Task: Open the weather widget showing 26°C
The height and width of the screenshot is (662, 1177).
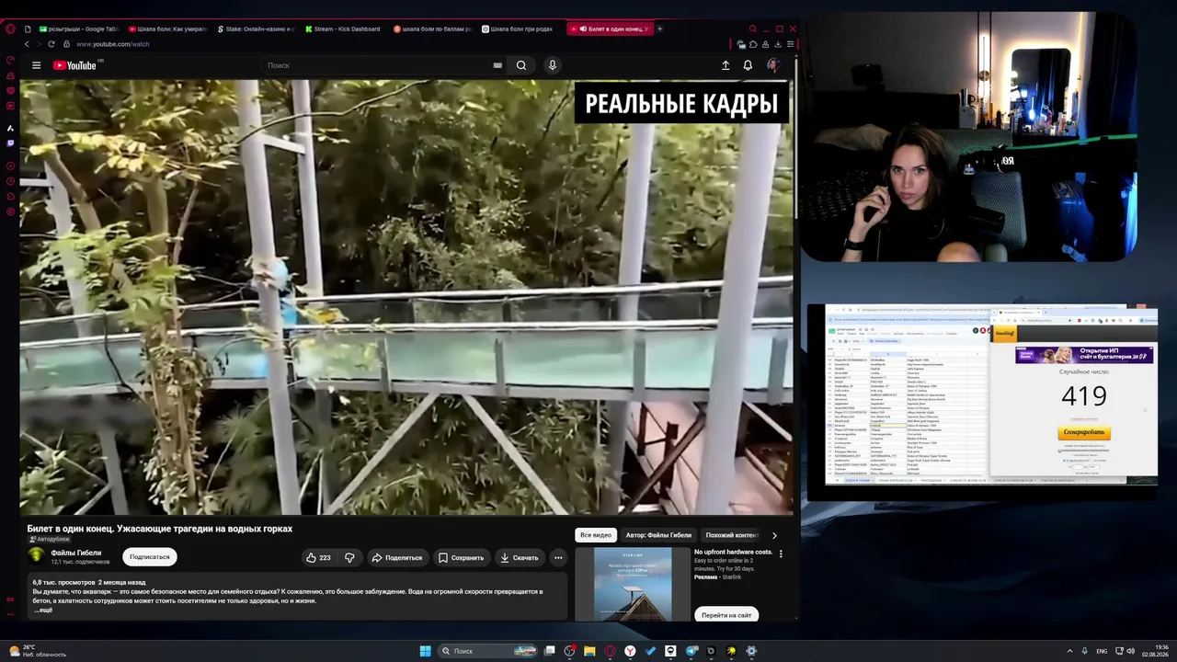Action: (37, 651)
